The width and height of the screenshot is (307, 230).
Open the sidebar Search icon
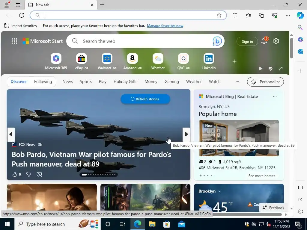point(300,27)
